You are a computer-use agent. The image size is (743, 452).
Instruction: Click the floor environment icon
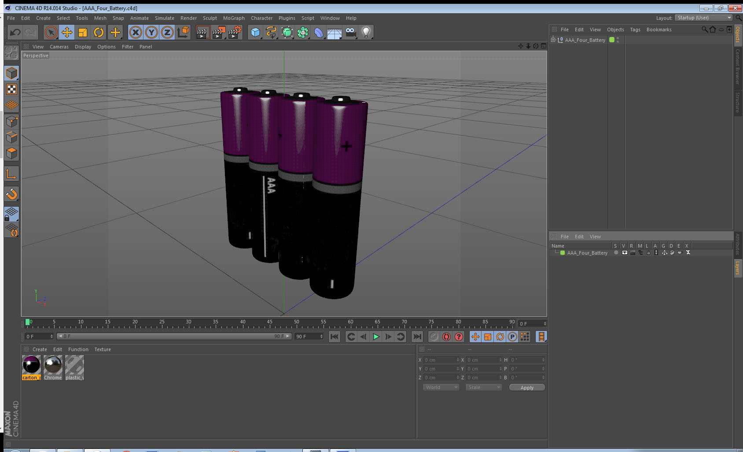coord(335,32)
